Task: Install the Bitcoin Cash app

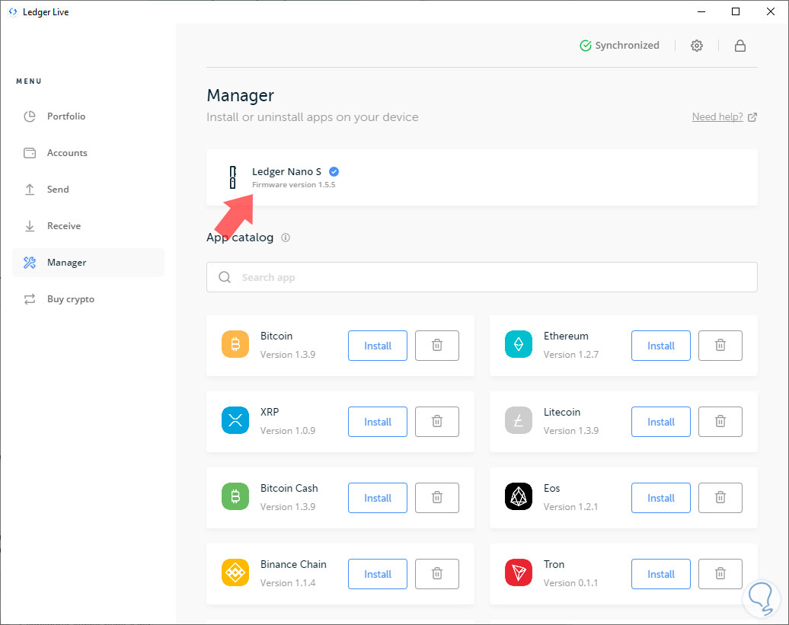Action: click(x=378, y=498)
